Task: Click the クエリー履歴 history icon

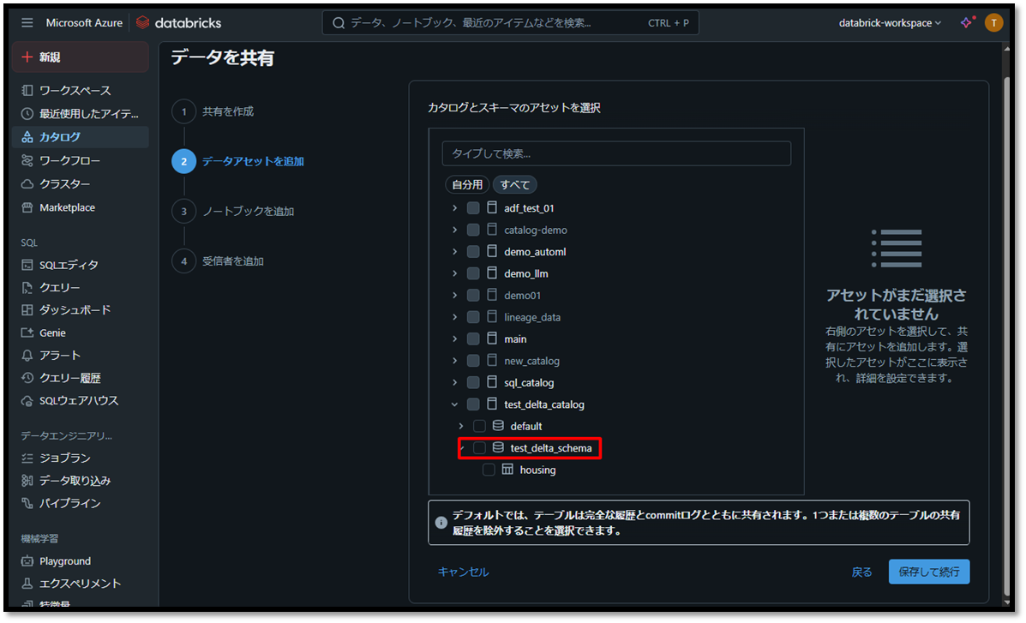Action: point(27,378)
